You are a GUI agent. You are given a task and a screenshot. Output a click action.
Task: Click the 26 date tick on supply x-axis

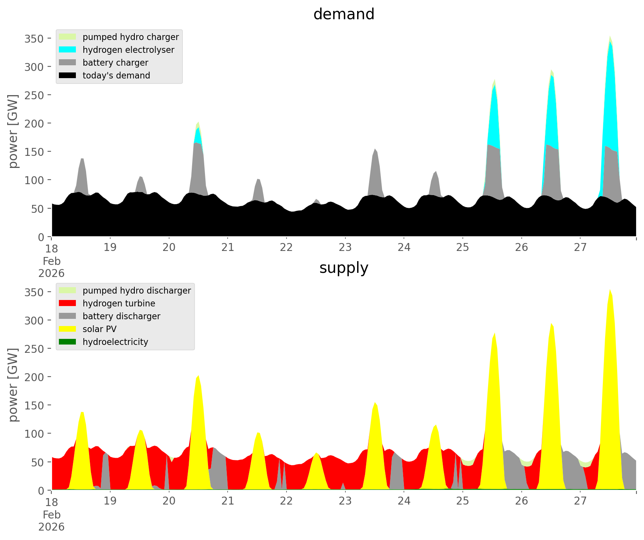tap(521, 501)
